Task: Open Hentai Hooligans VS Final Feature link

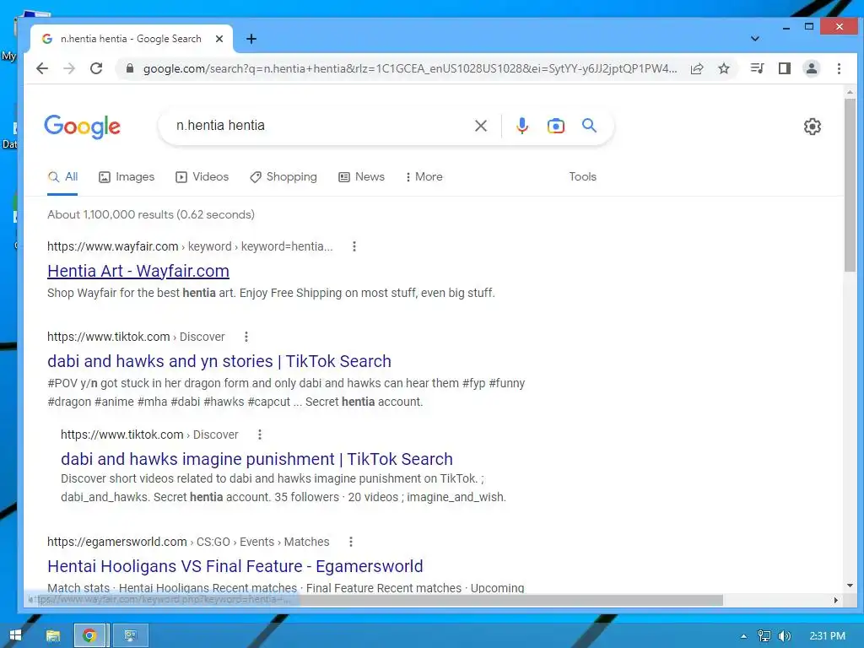Action: [x=235, y=566]
